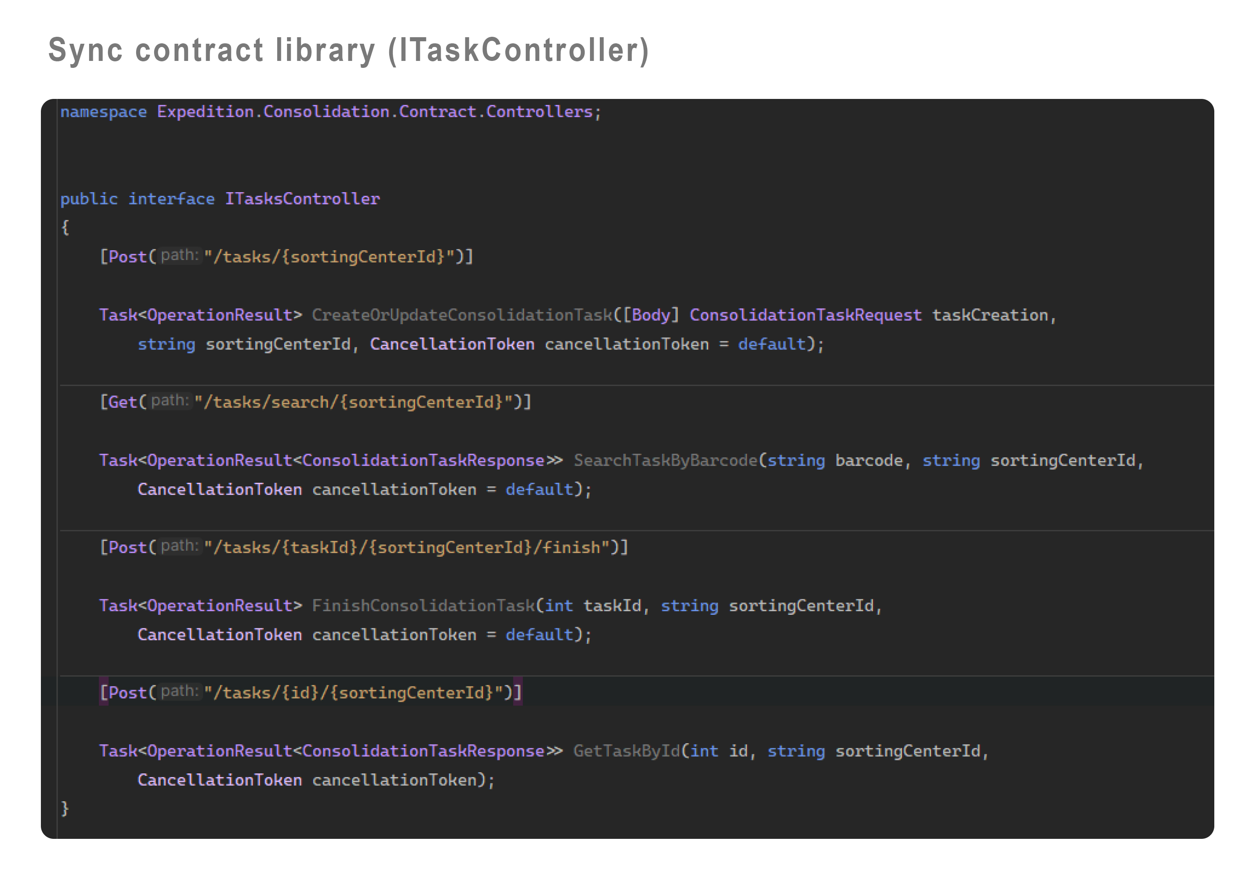This screenshot has width=1256, height=883.
Task: Click the [Body] attribute
Action: pyautogui.click(x=651, y=315)
